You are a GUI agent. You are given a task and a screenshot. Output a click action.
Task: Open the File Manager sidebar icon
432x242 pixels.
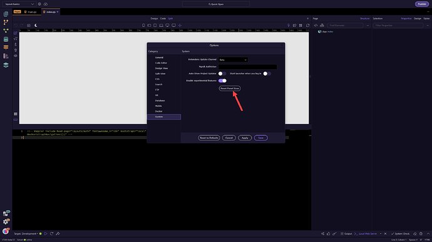[6, 14]
